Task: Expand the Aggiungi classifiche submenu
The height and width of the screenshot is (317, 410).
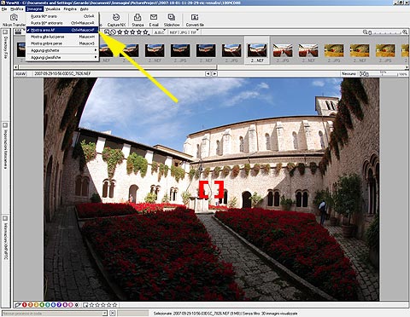Action: [62, 57]
